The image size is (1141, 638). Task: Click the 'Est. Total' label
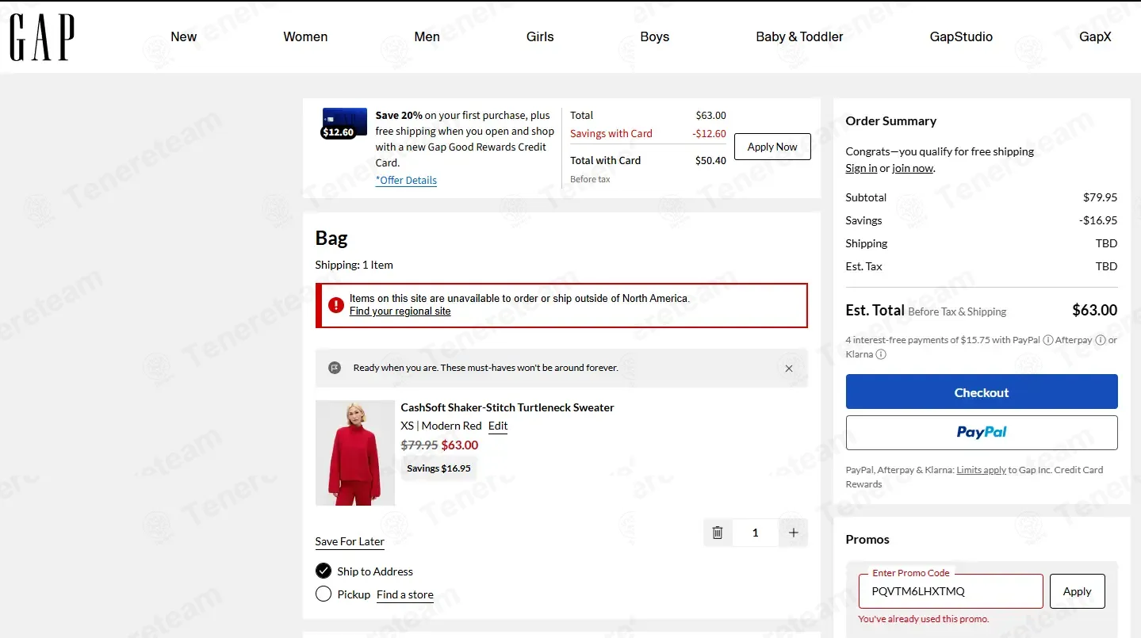point(875,310)
